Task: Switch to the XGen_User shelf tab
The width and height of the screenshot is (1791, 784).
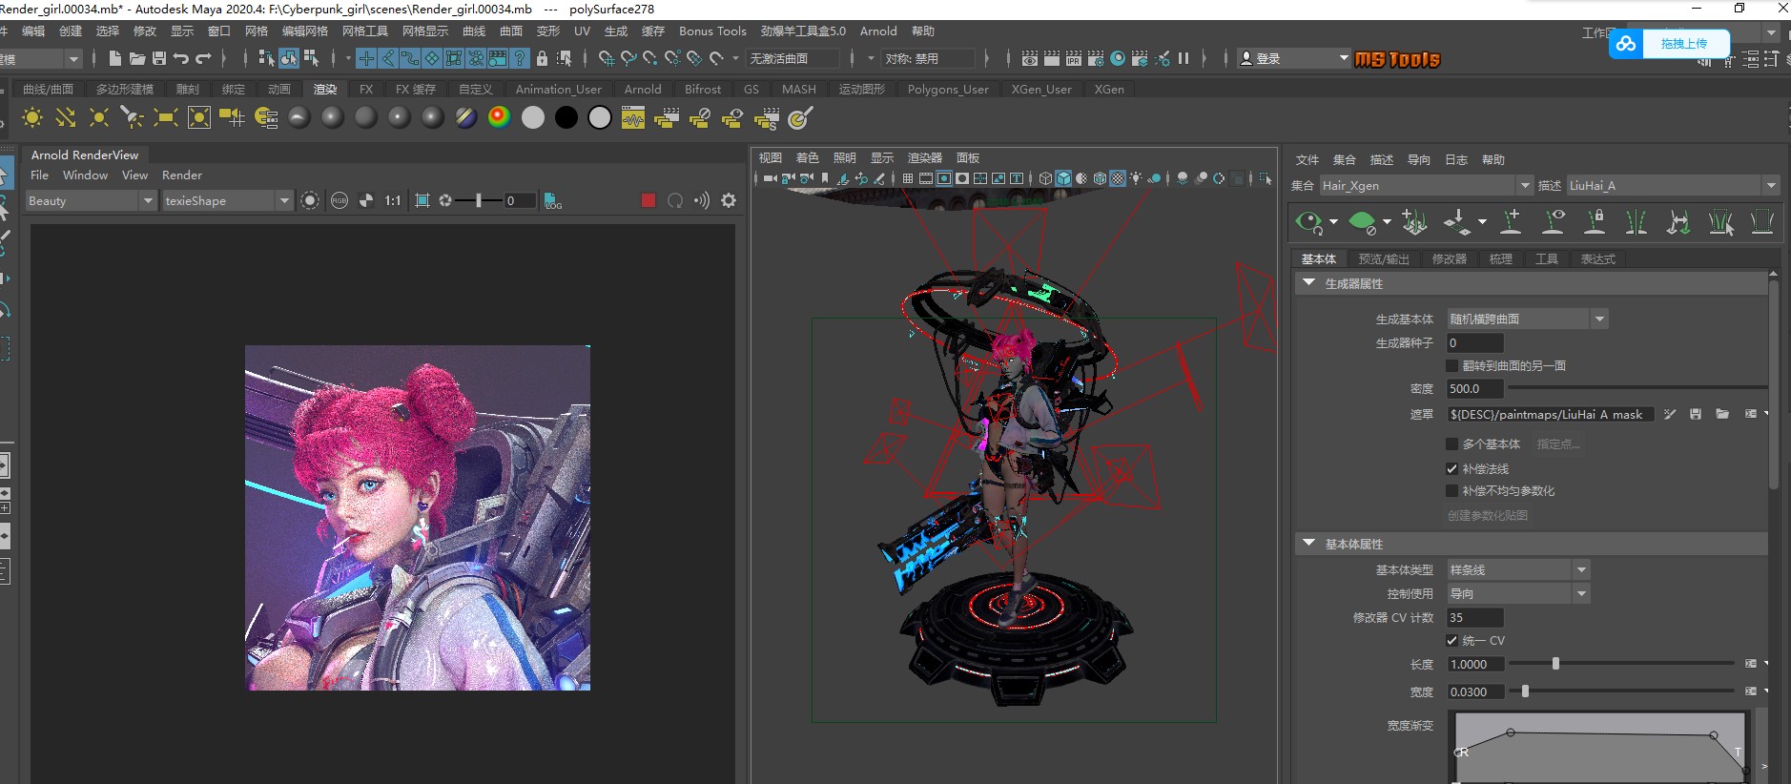Action: [1041, 89]
